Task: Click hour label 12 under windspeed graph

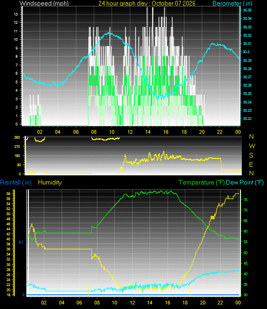Action: coord(130,132)
